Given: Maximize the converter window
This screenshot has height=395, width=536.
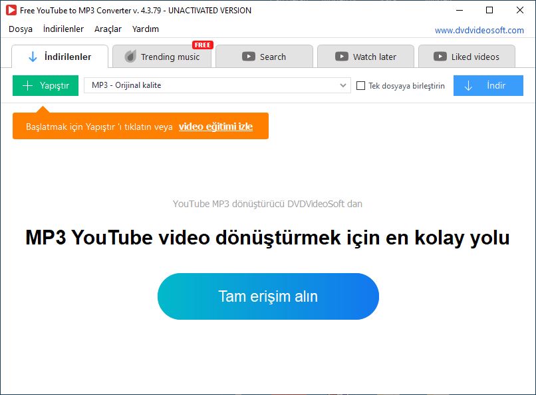Looking at the screenshot, I should [x=489, y=10].
